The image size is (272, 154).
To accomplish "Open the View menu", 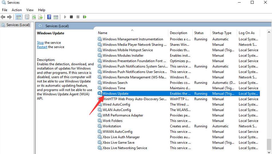I will [x=30, y=10].
